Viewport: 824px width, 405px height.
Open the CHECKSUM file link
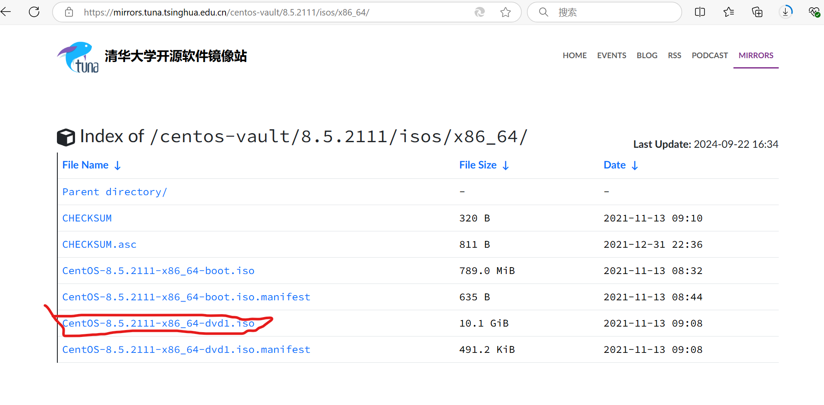(x=87, y=218)
